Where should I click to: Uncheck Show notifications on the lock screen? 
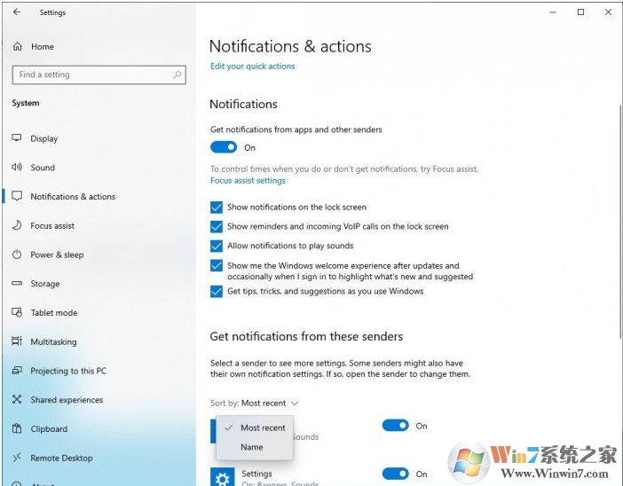click(x=217, y=208)
